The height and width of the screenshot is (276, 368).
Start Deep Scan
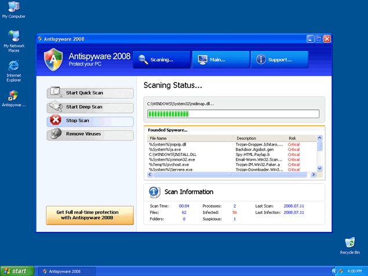tap(90, 107)
